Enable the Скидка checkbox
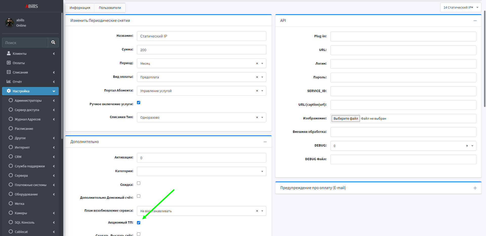The height and width of the screenshot is (236, 486). (138, 183)
